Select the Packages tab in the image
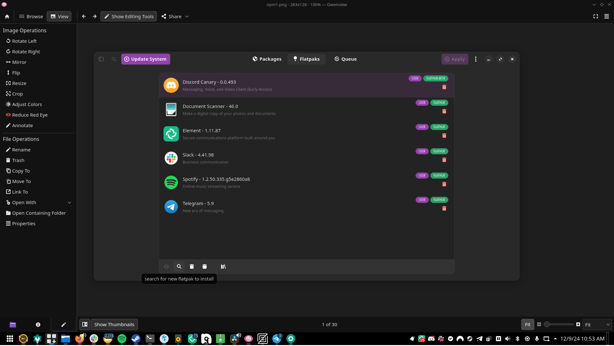 (x=267, y=59)
